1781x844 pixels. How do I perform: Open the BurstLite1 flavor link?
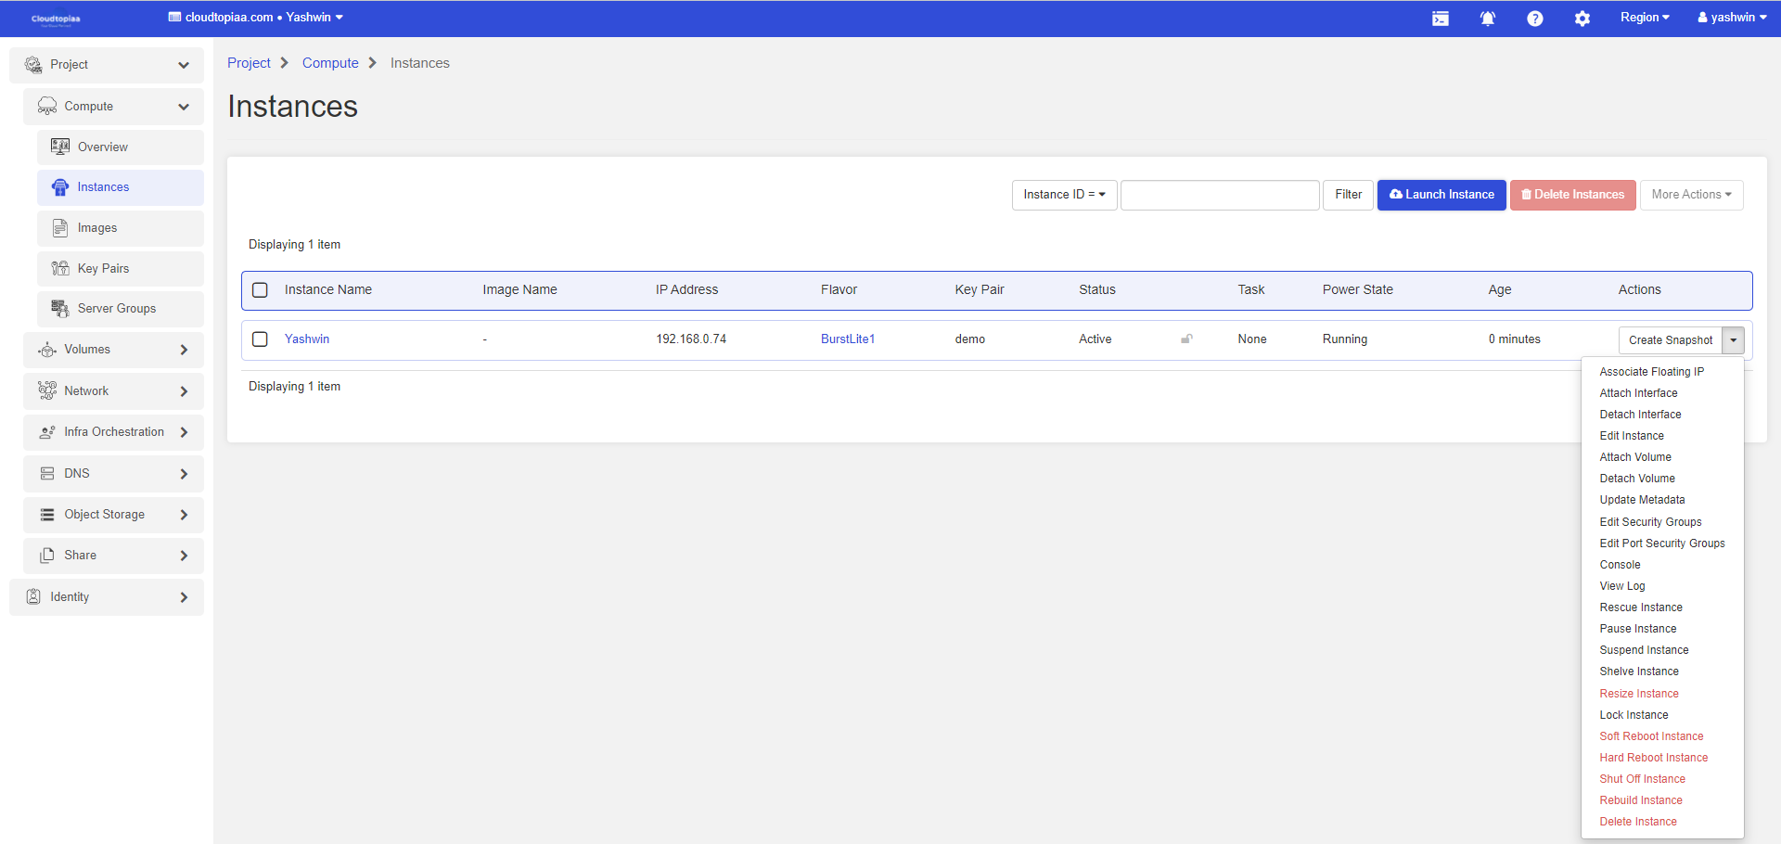pos(847,339)
